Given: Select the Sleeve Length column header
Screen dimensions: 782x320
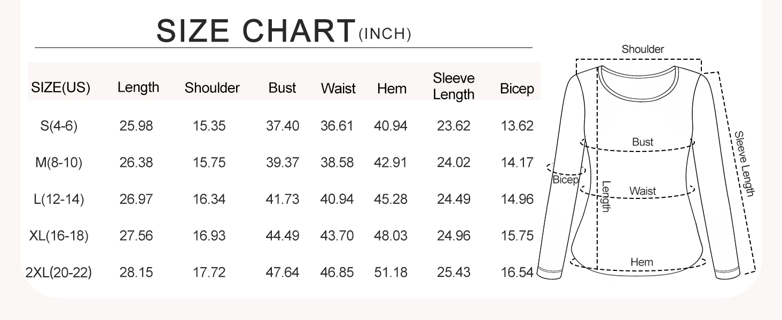Looking at the screenshot, I should (x=453, y=86).
